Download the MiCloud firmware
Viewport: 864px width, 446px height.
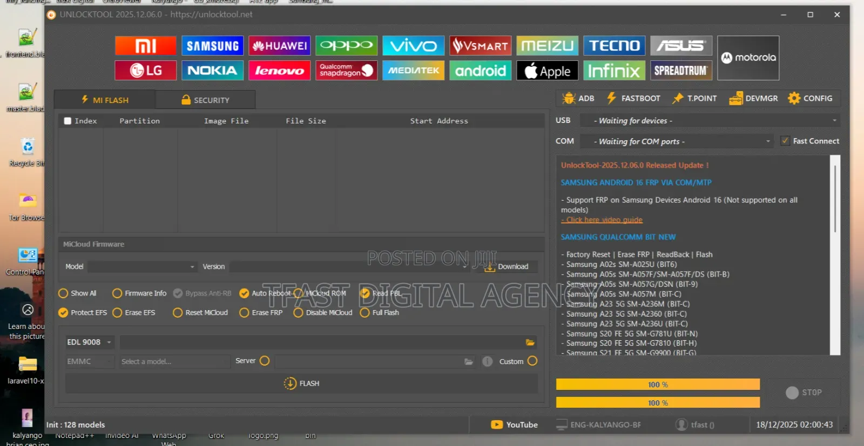(x=507, y=266)
